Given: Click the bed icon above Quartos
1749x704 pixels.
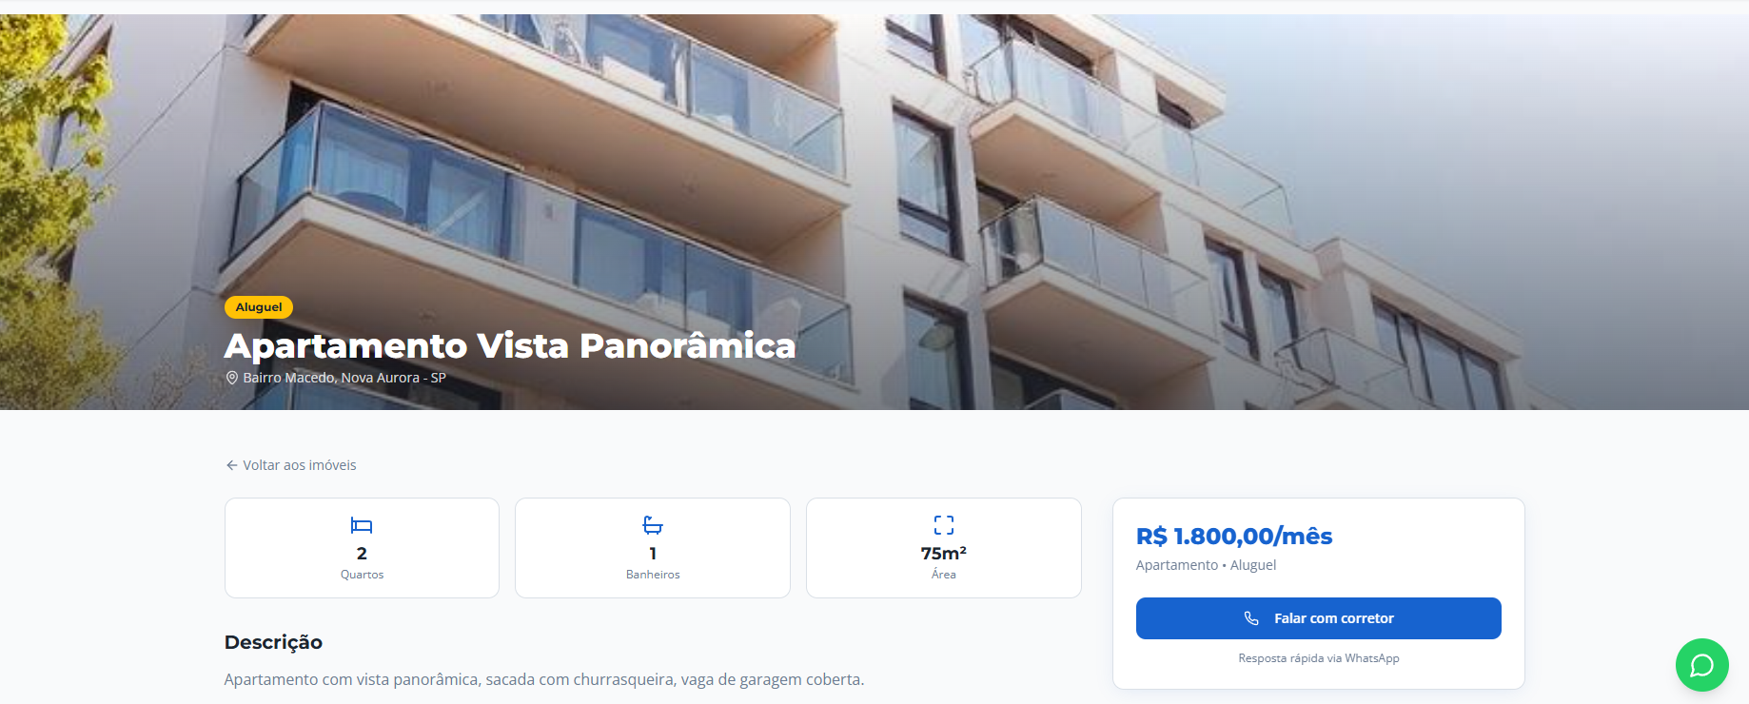Looking at the screenshot, I should [x=362, y=525].
